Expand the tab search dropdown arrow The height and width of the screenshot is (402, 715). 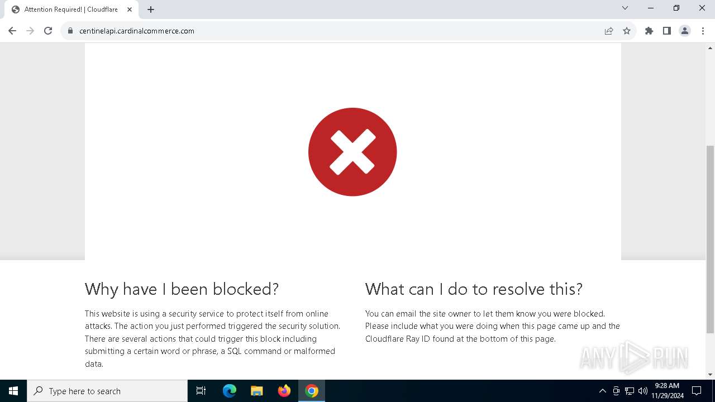(x=625, y=8)
